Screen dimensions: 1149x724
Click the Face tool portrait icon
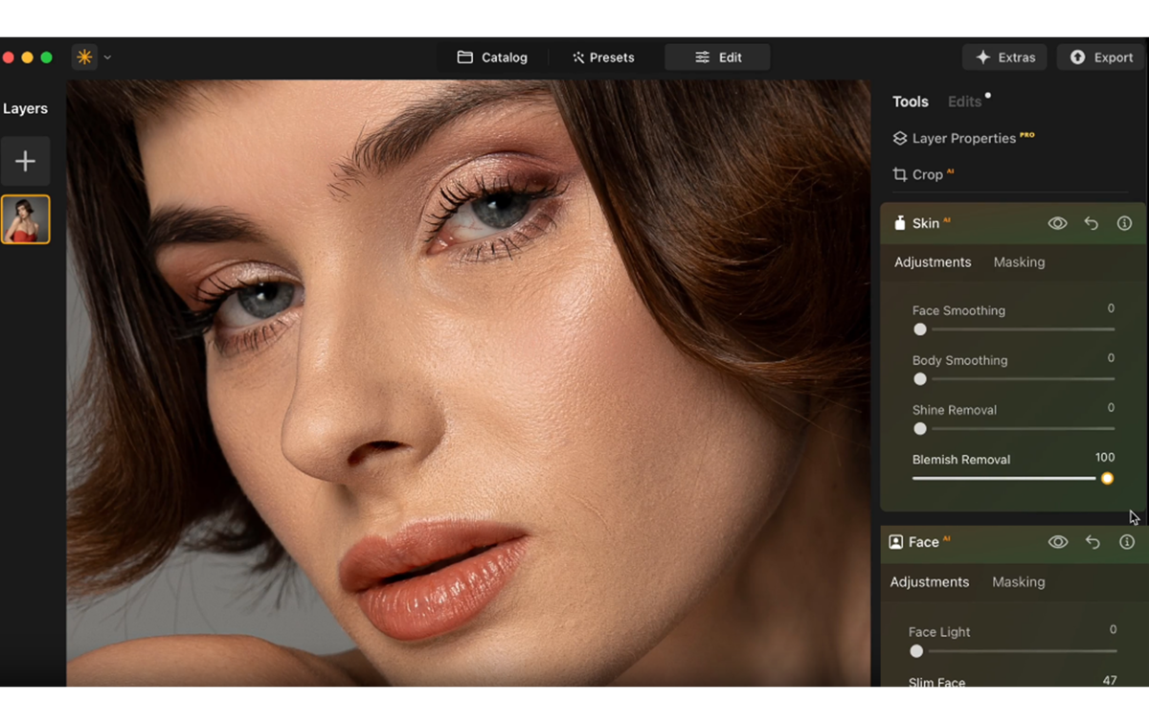[x=896, y=542]
